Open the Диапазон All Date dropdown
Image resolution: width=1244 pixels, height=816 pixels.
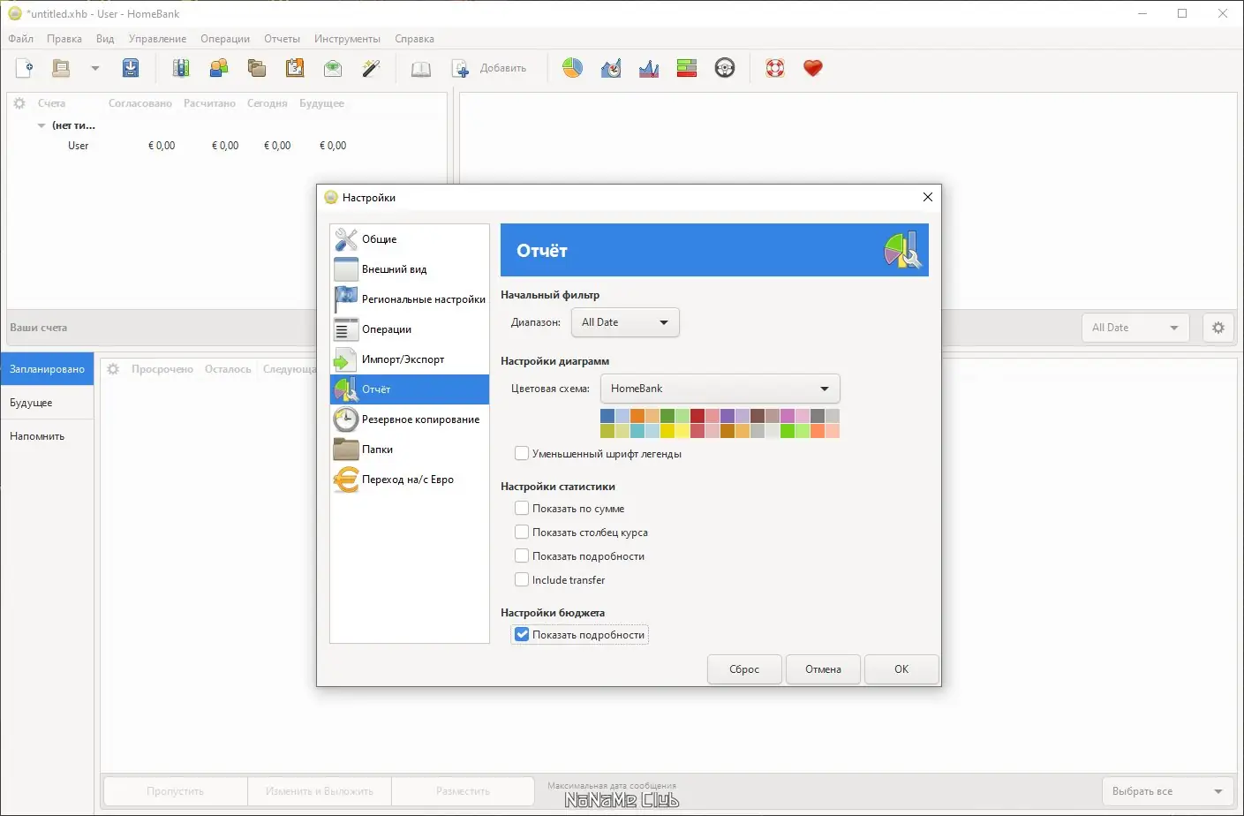coord(625,322)
